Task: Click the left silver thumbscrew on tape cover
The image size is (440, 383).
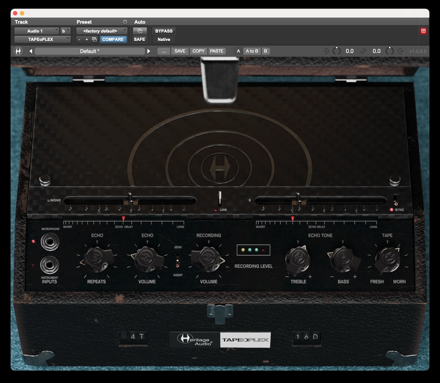Action: 45,180
